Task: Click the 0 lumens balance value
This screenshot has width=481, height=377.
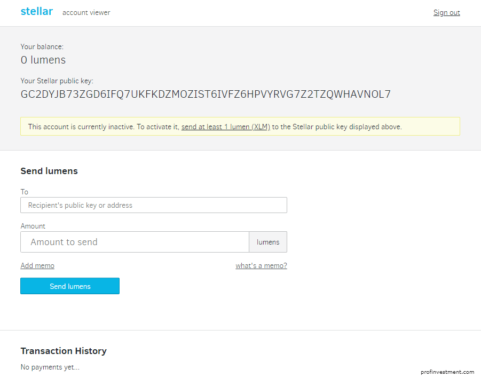Action: point(43,60)
